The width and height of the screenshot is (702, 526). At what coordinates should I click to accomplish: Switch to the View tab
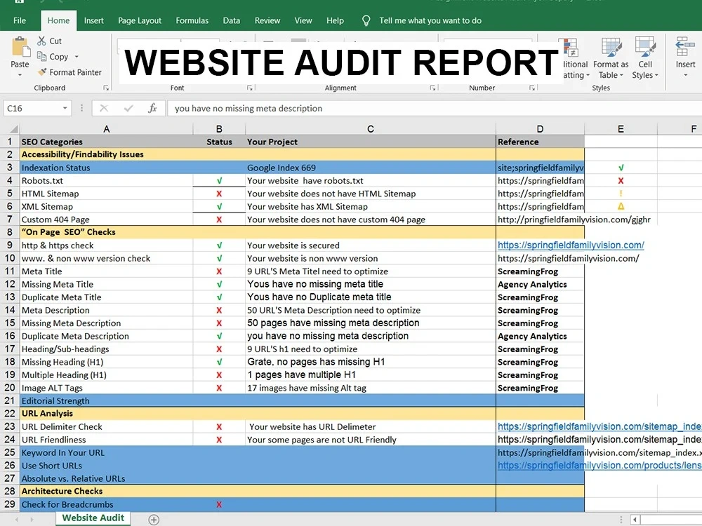(303, 20)
